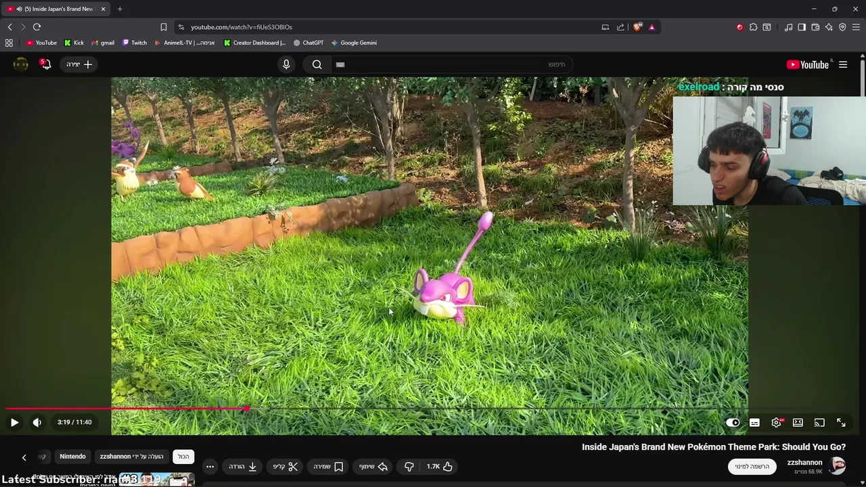Screen dimensions: 866x487
Task: Click the address bar URL
Action: 242,27
